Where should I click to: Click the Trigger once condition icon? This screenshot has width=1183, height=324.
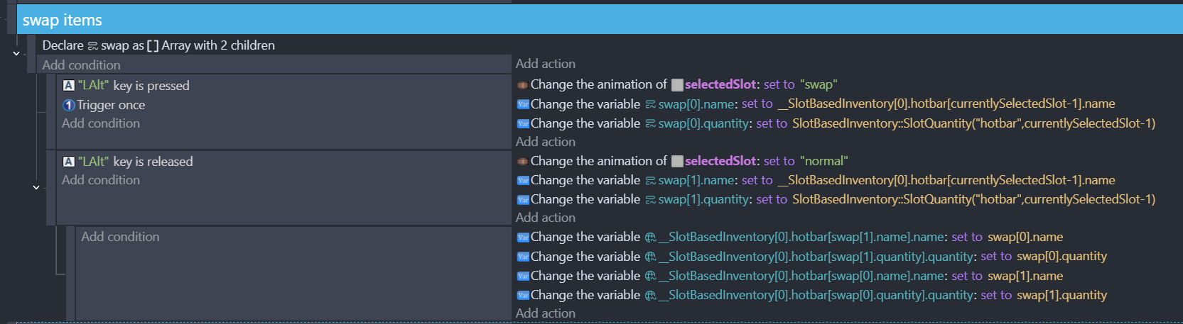69,105
